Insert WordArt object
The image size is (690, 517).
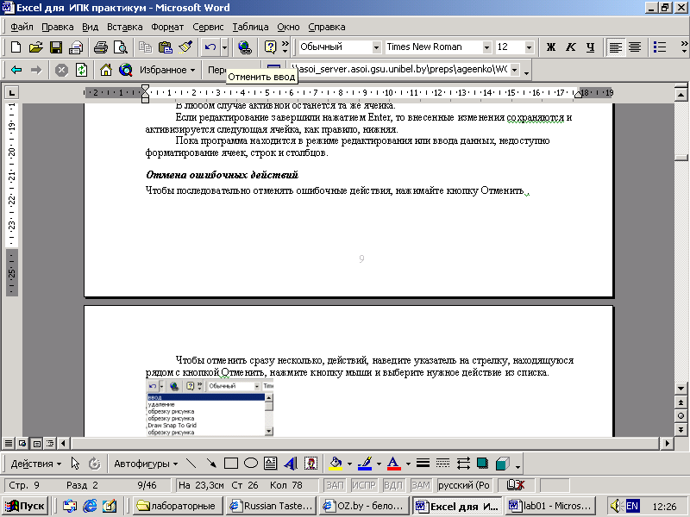[291, 464]
